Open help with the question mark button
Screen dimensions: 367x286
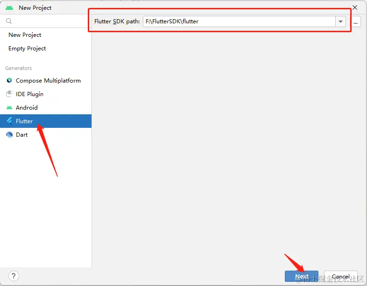click(14, 276)
